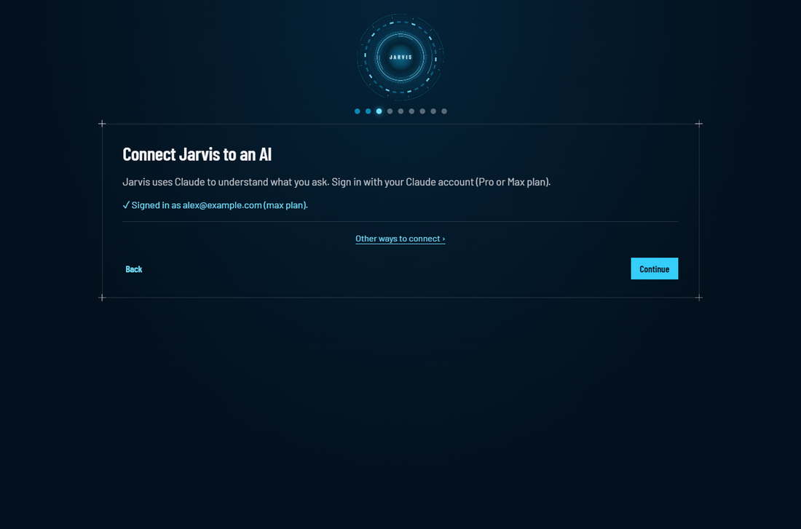The height and width of the screenshot is (529, 801).
Task: Open the Other ways to connect link
Action: point(400,239)
